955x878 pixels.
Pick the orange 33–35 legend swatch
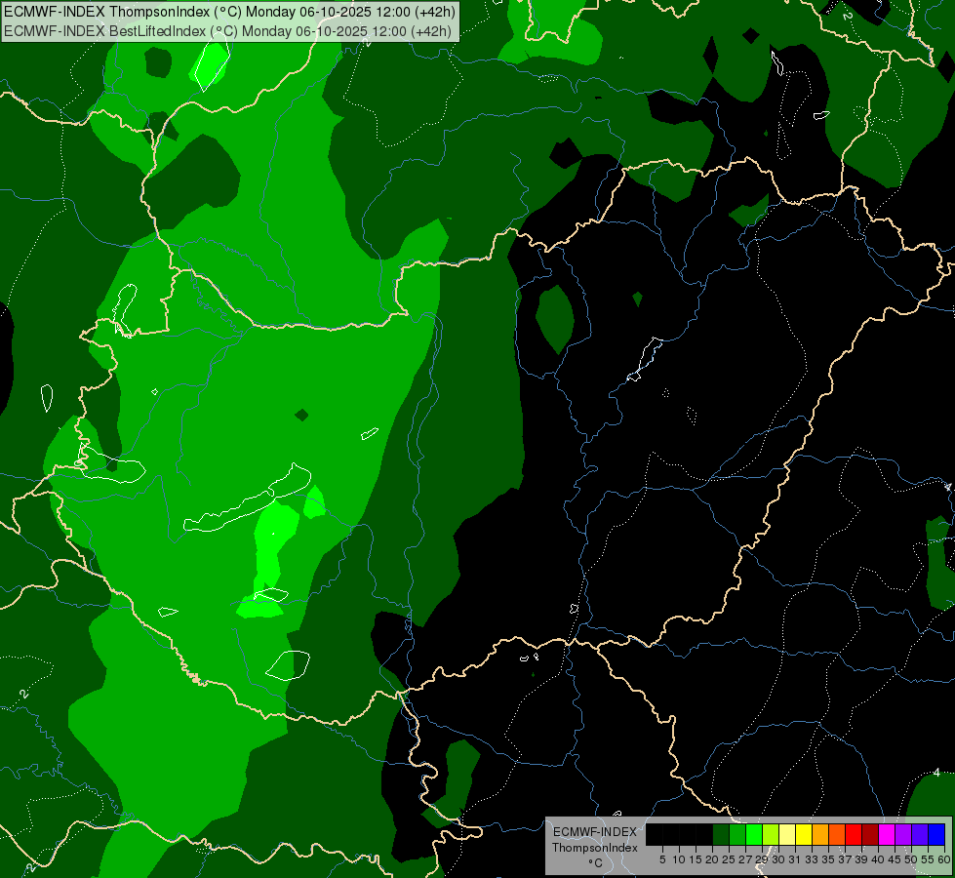[x=820, y=834]
